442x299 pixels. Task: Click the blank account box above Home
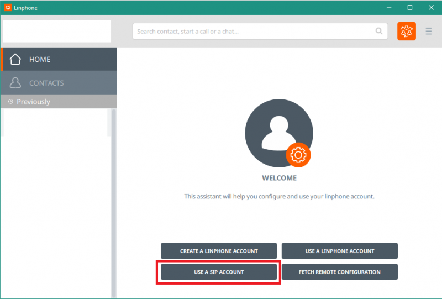click(x=57, y=31)
